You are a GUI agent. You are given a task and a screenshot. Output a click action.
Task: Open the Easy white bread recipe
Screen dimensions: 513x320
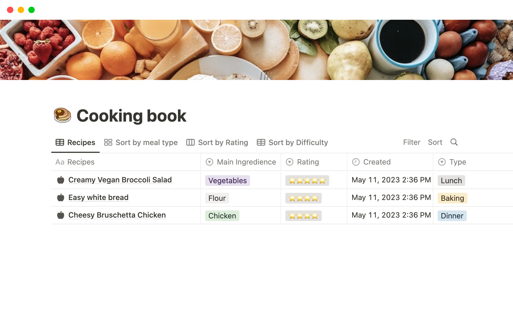(98, 198)
